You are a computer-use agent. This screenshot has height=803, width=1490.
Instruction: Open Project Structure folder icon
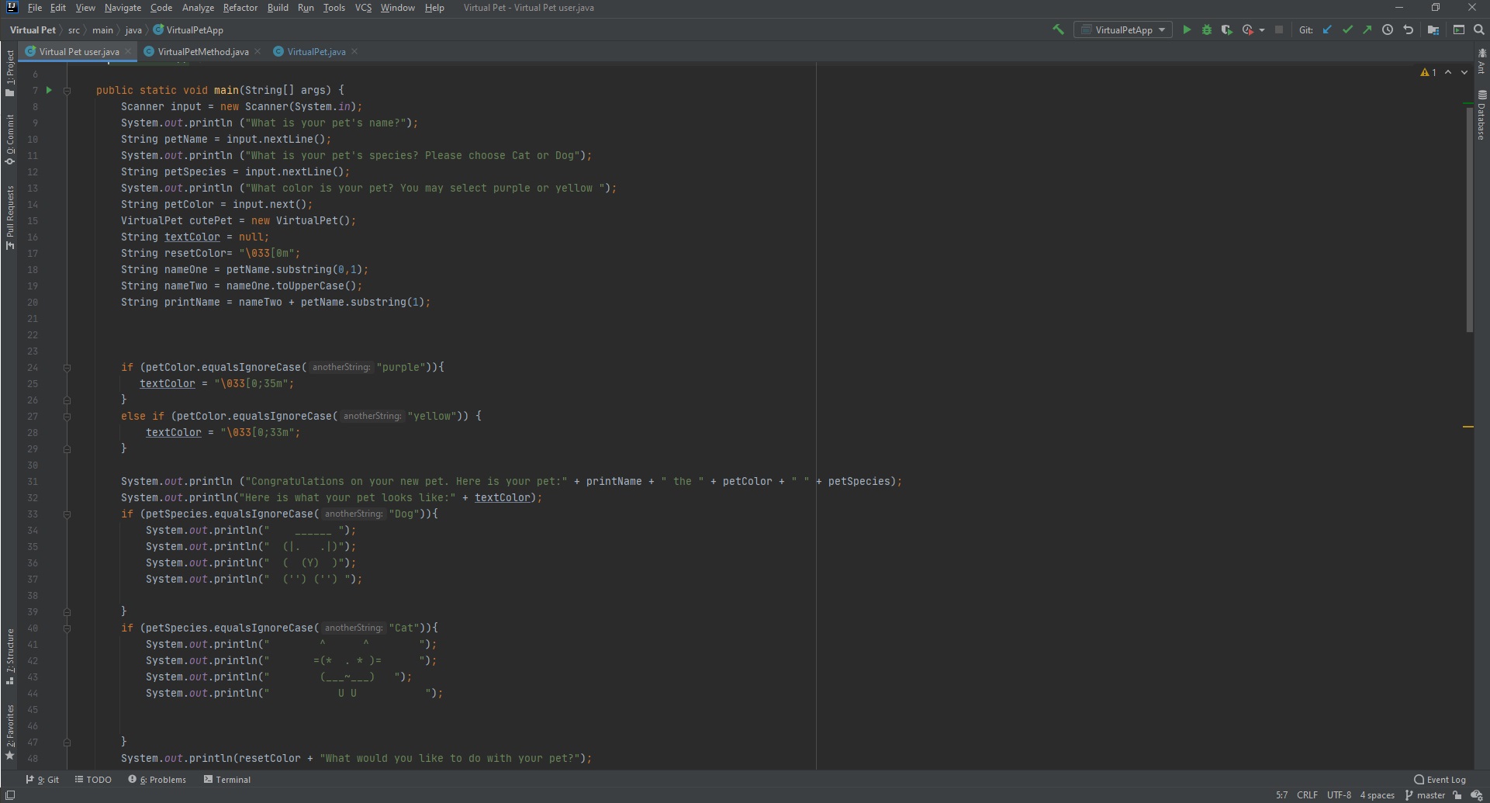point(1433,29)
